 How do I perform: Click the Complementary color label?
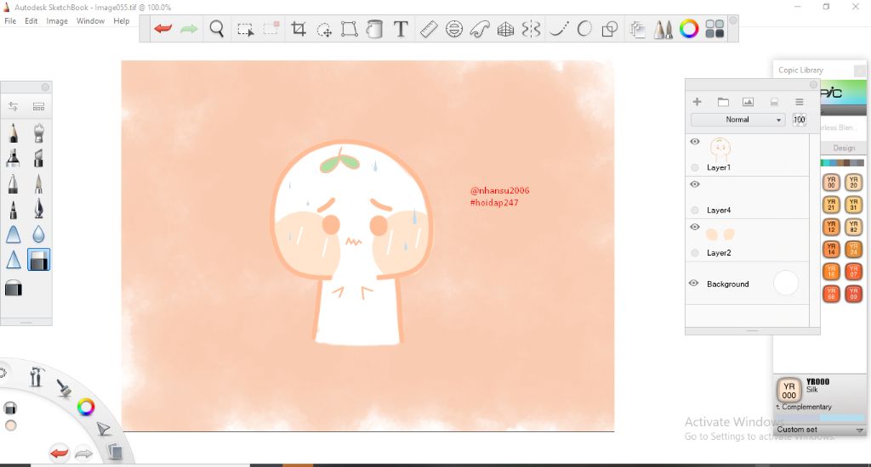806,407
